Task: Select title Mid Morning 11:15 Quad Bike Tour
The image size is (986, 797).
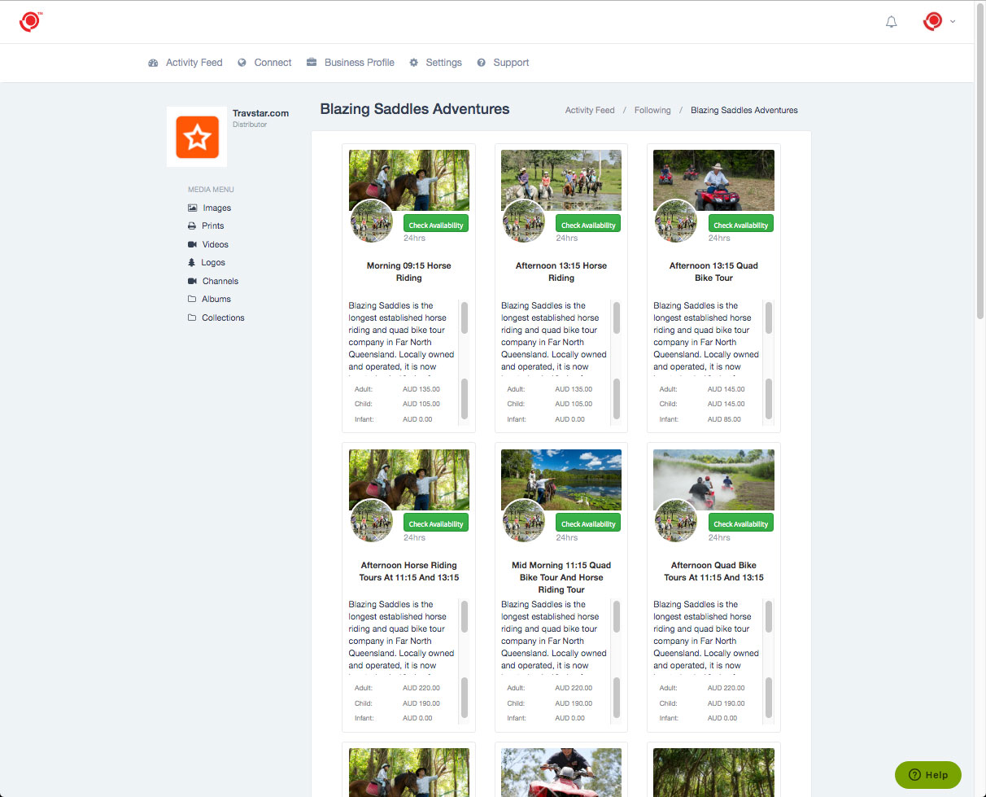Action: pyautogui.click(x=561, y=577)
